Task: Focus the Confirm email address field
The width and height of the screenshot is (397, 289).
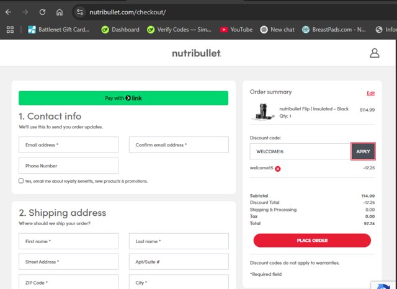Action: pos(179,144)
